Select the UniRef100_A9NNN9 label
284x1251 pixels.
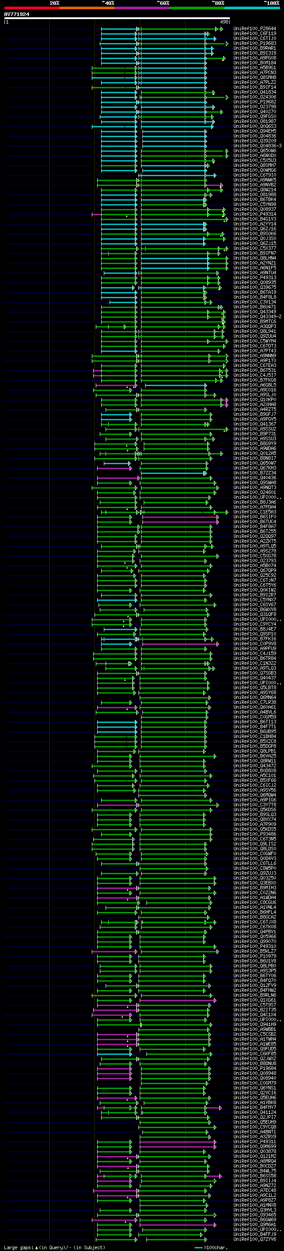point(255,355)
